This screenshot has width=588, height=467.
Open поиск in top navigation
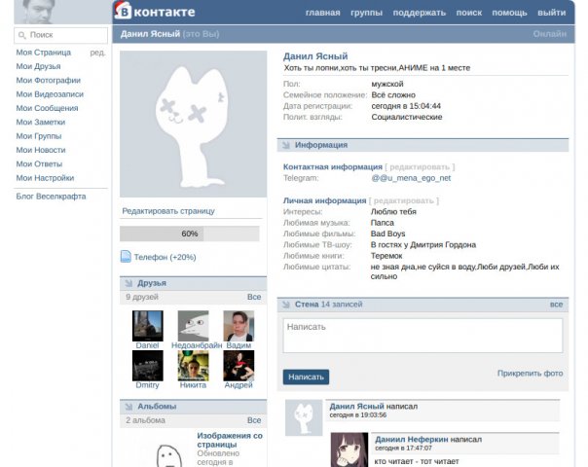(x=469, y=13)
